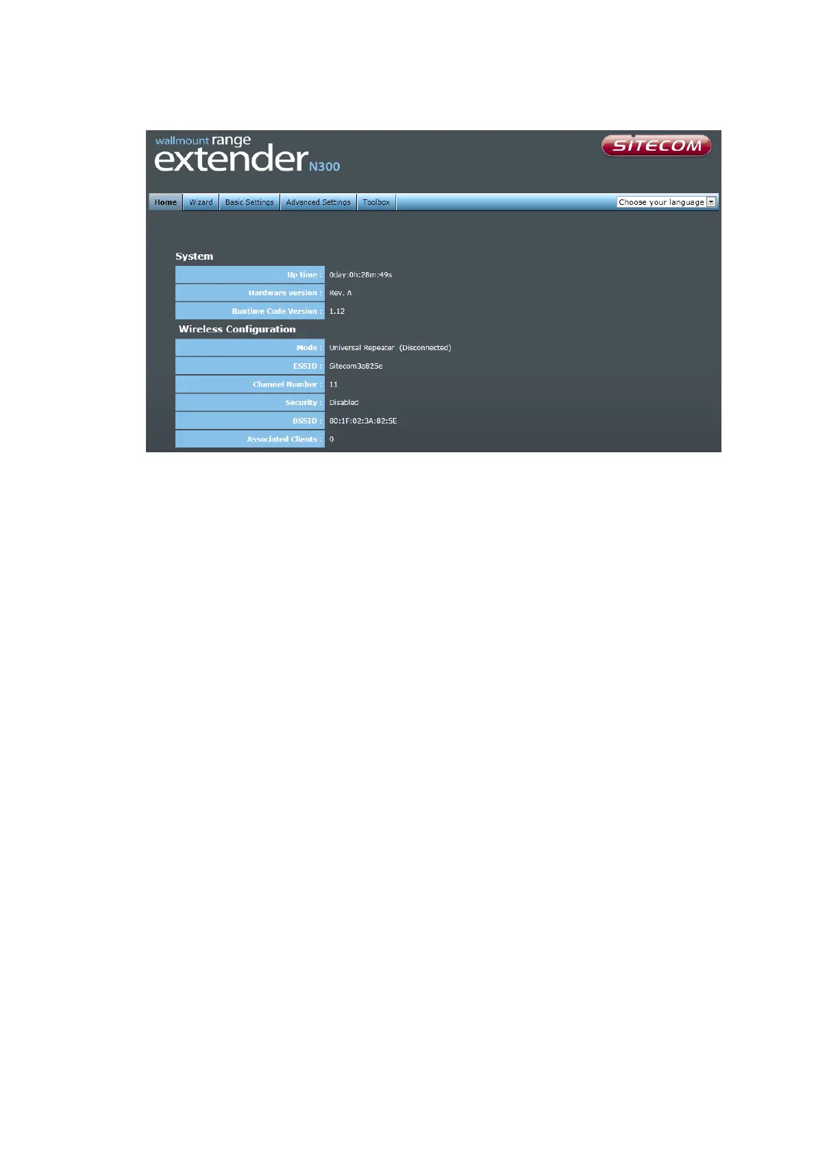Click the channel number value 11

[x=334, y=384]
